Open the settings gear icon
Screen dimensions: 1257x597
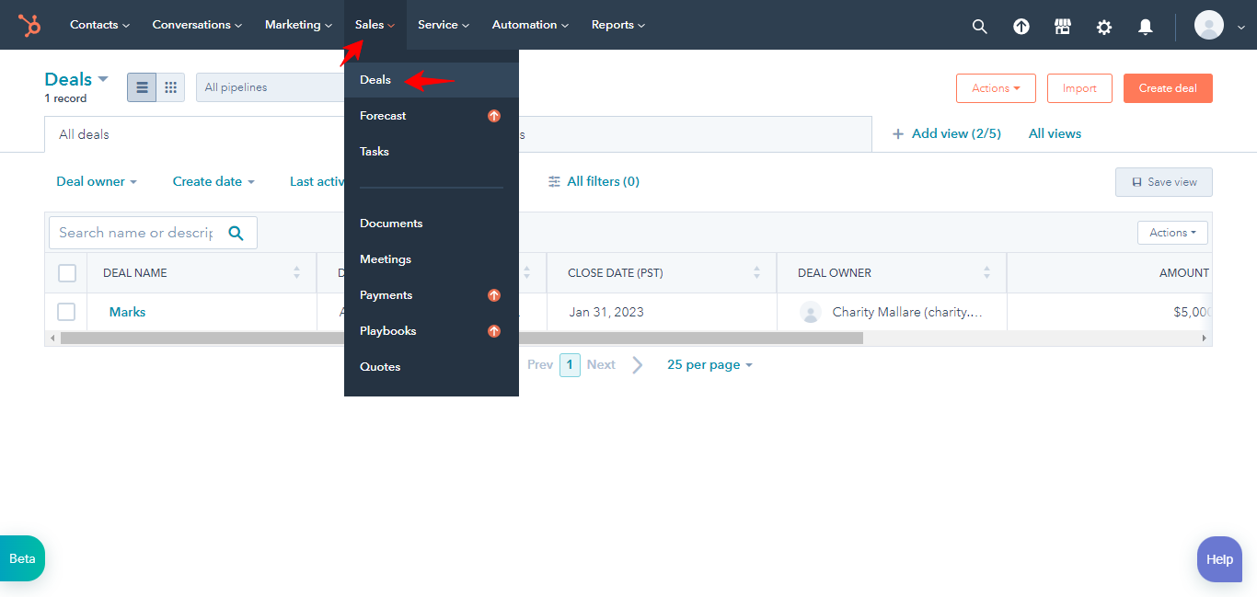tap(1104, 27)
